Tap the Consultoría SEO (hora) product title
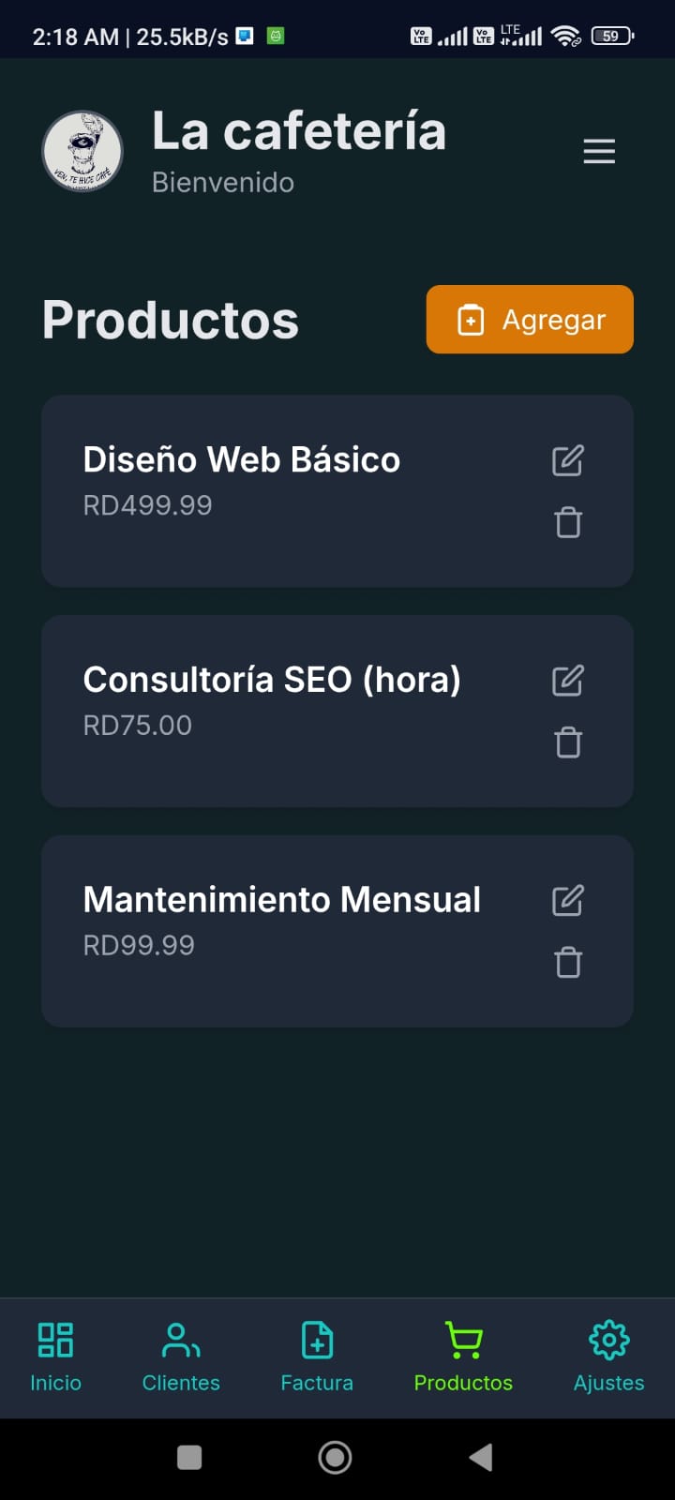 tap(272, 680)
